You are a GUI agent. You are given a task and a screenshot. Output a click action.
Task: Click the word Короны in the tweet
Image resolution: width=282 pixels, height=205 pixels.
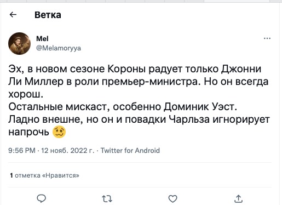126,69
